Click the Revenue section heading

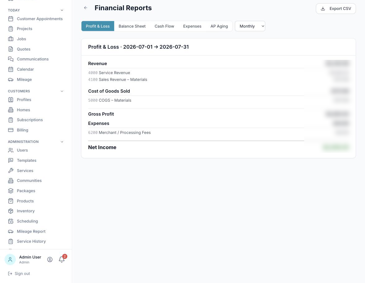tap(97, 64)
